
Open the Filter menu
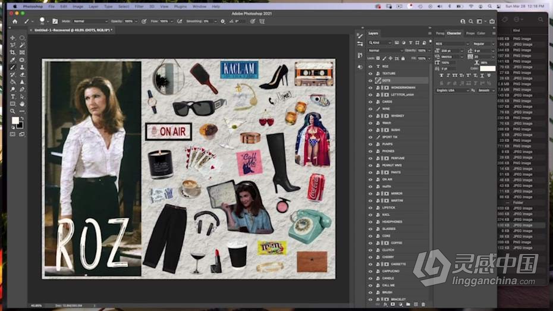[x=139, y=7]
